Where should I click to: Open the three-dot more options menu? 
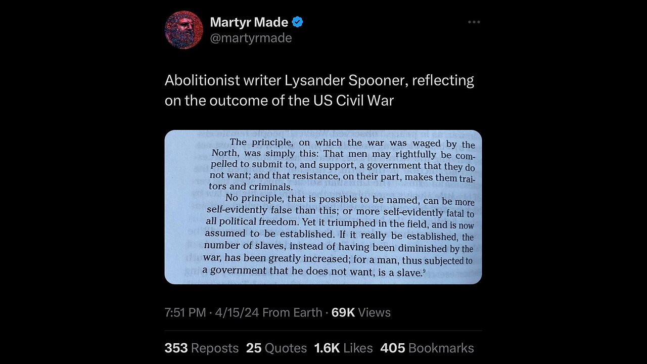(x=474, y=22)
